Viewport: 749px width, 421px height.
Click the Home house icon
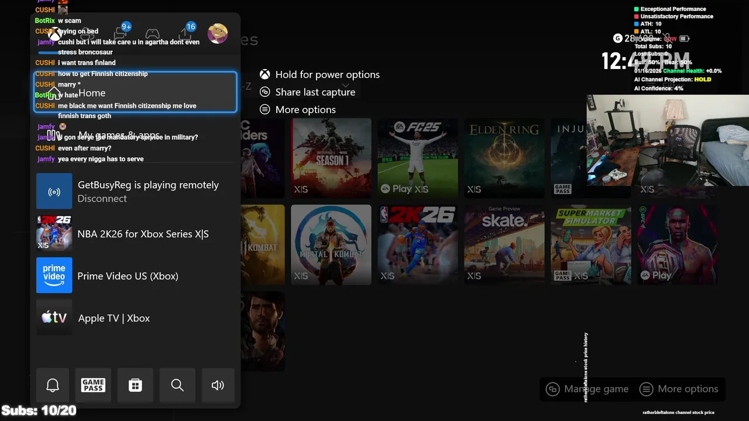tap(54, 93)
